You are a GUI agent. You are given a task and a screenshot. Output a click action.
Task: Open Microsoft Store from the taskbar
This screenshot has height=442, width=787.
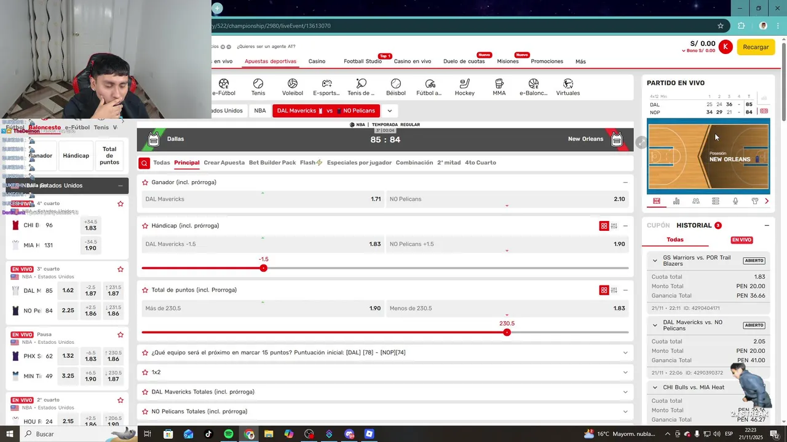[x=168, y=434]
